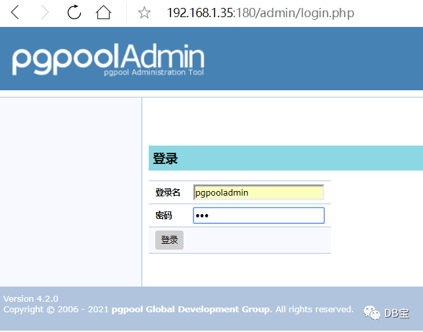Click the pgpool Global Development Group copyright text
This screenshot has height=332, width=423.
point(191,310)
